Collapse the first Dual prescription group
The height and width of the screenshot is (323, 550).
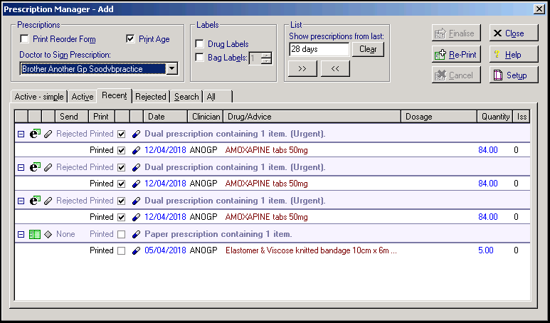[x=20, y=134]
